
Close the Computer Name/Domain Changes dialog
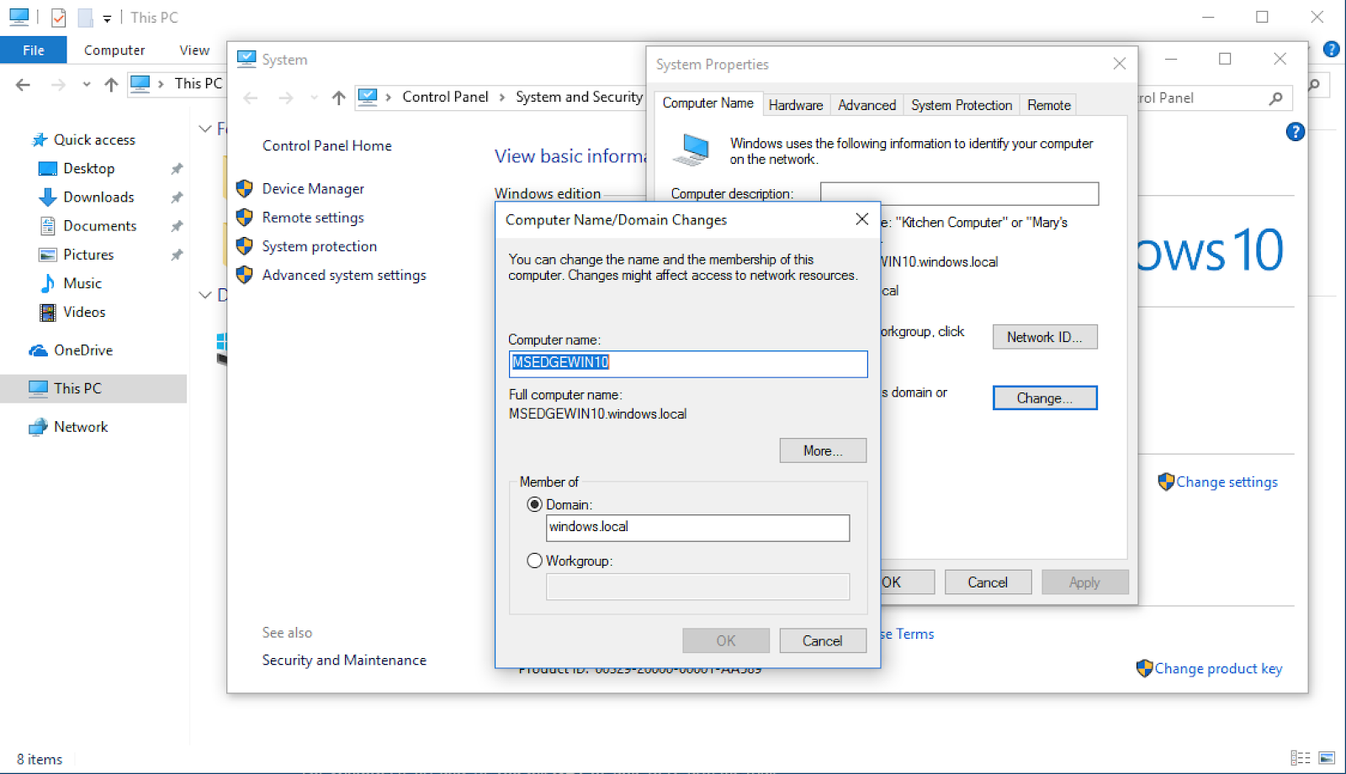click(862, 219)
